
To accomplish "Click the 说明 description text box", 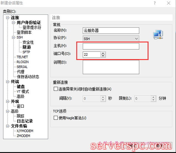I will [111, 67].
